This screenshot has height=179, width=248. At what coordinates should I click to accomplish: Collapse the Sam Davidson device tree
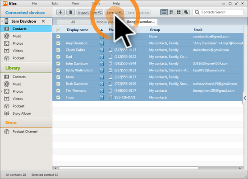2,21
